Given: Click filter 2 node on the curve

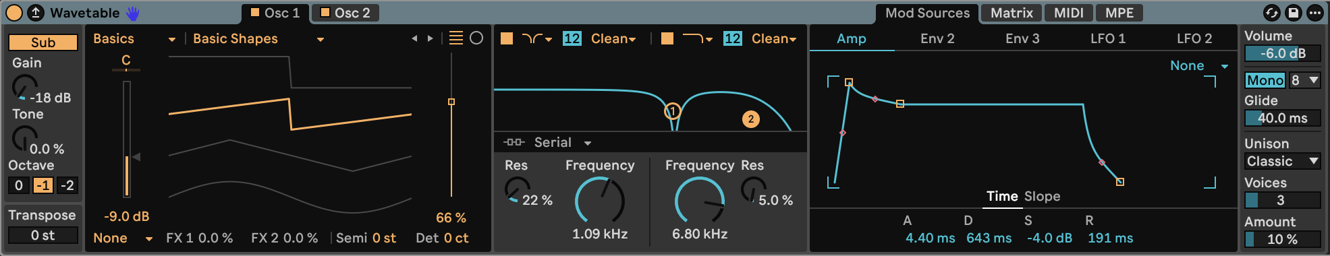Looking at the screenshot, I should [x=751, y=119].
